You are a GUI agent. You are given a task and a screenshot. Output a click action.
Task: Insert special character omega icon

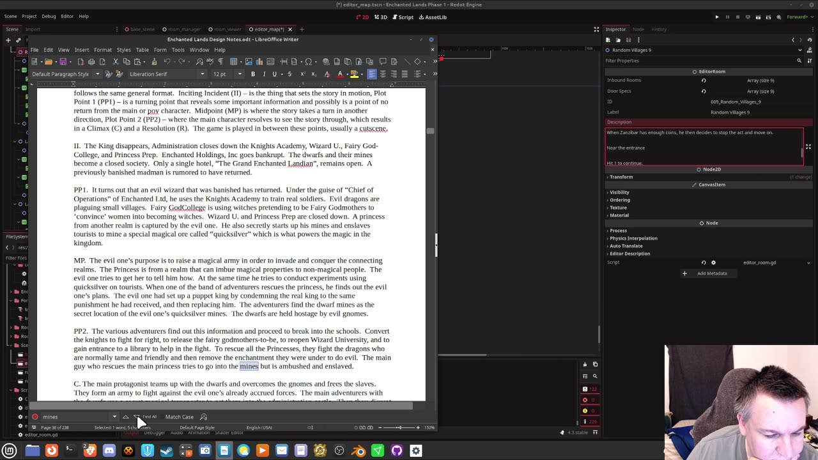[309, 61]
